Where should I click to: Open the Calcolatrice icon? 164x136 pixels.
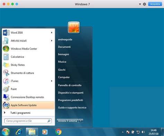(x=6, y=57)
